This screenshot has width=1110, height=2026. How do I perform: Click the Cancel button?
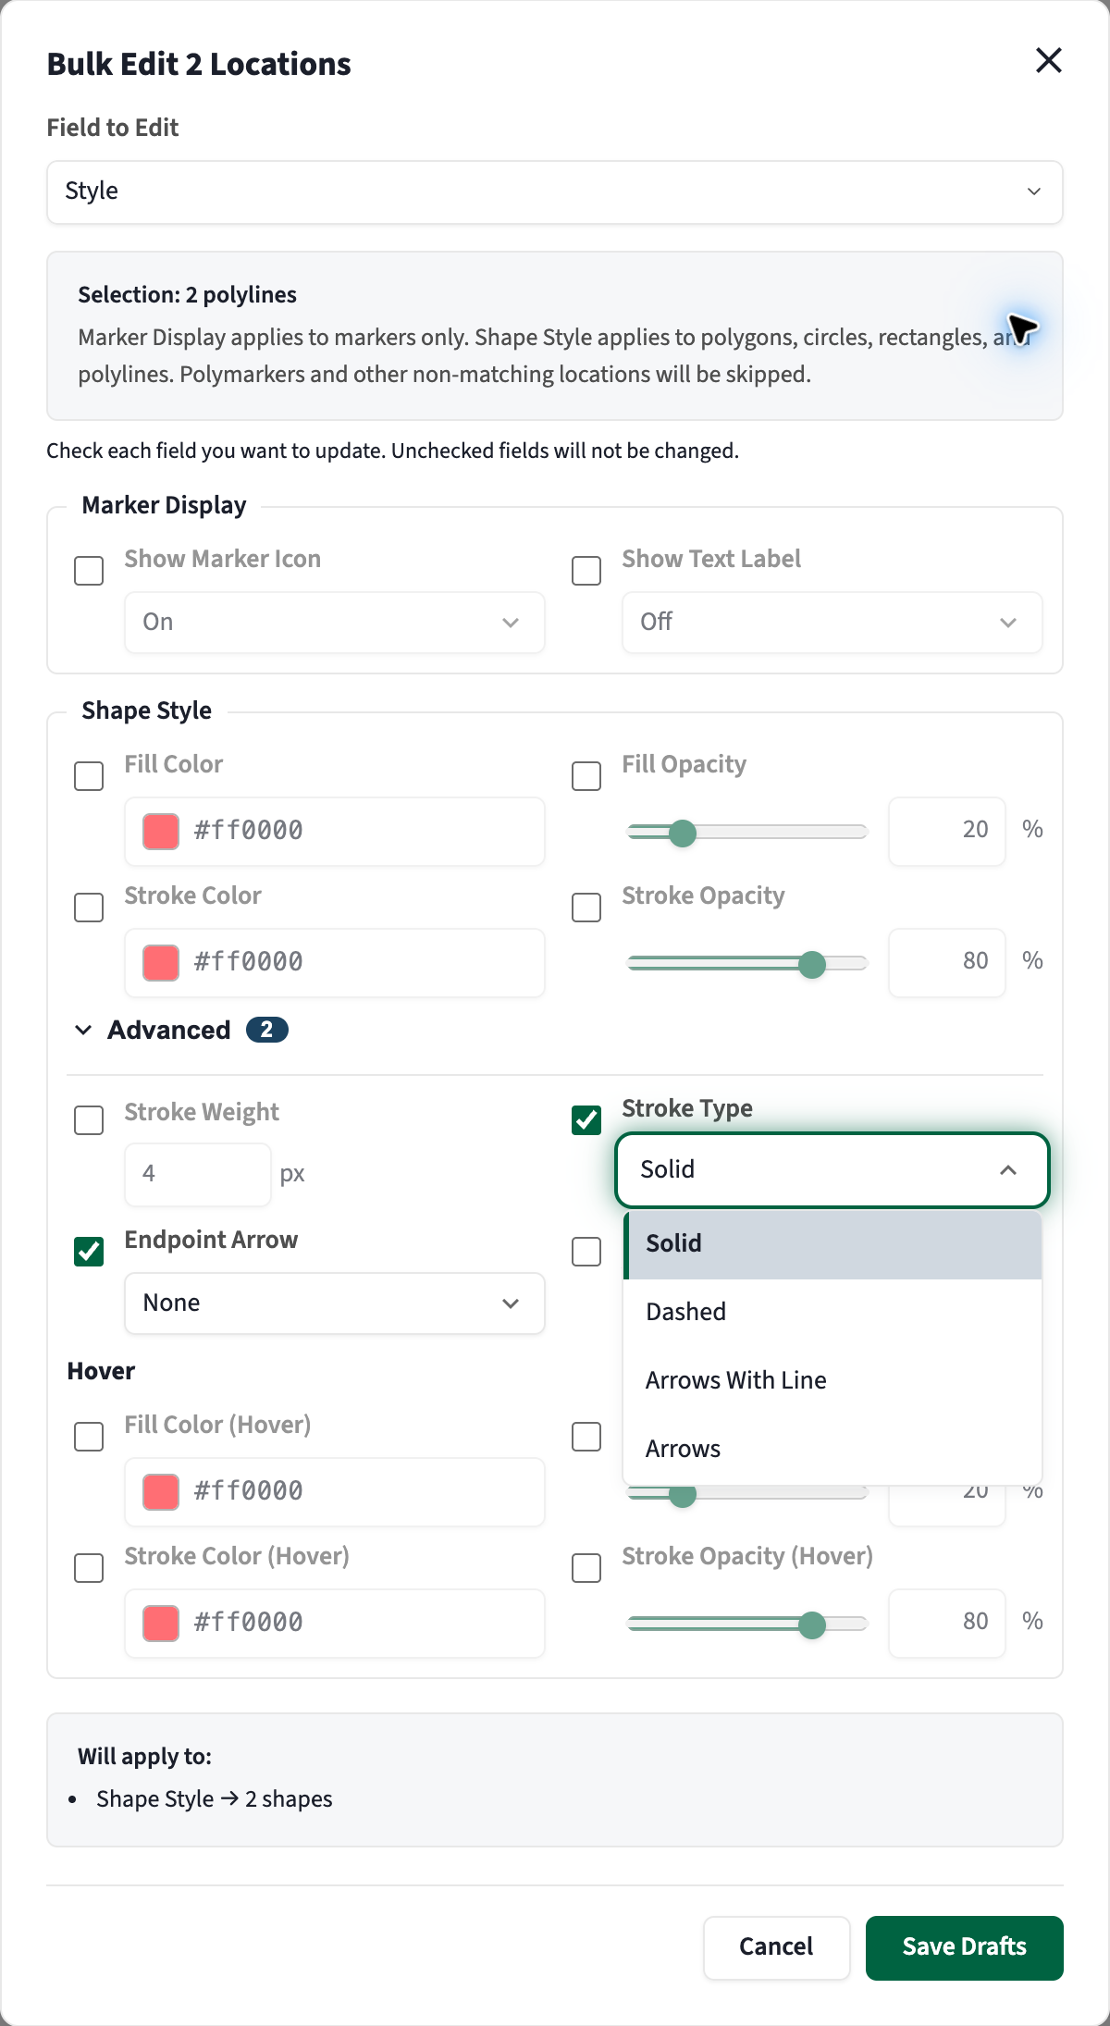(x=776, y=1947)
